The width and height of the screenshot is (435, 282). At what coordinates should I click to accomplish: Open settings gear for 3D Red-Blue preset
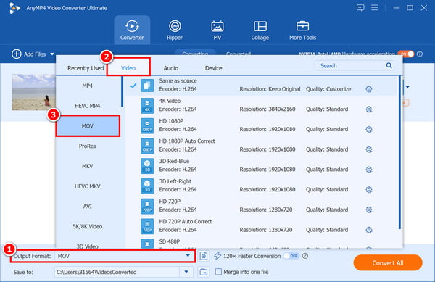[369, 170]
